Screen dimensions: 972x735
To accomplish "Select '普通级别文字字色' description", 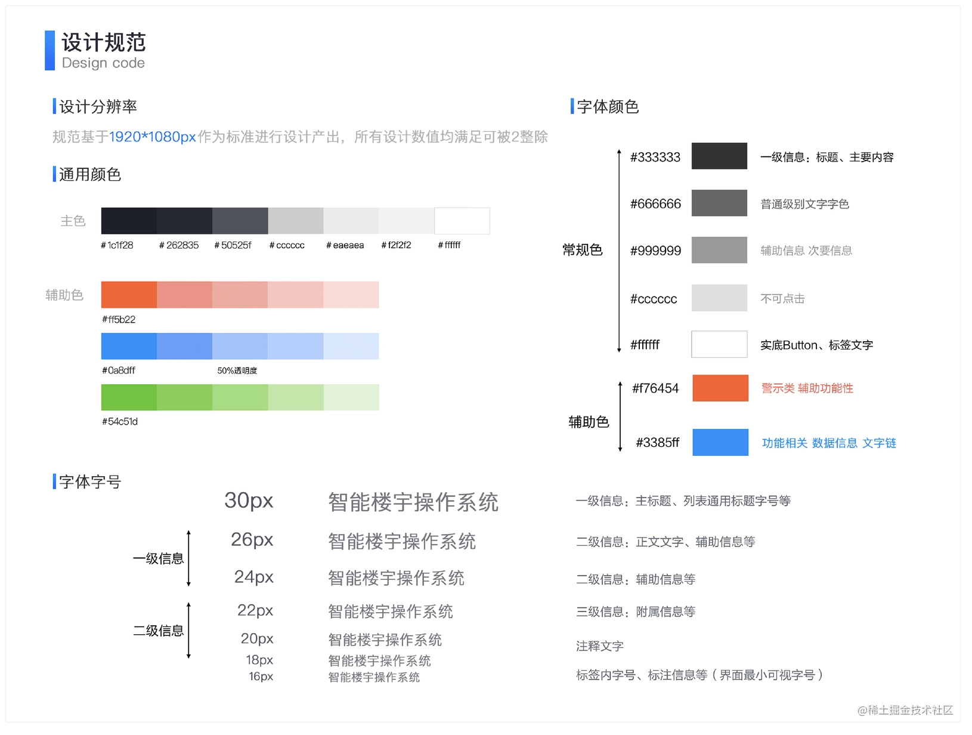I will click(x=804, y=204).
